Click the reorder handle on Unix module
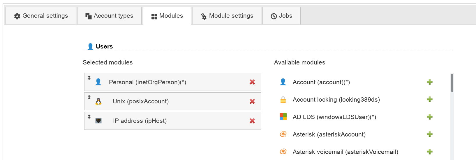The width and height of the screenshot is (476, 160). pos(89,97)
